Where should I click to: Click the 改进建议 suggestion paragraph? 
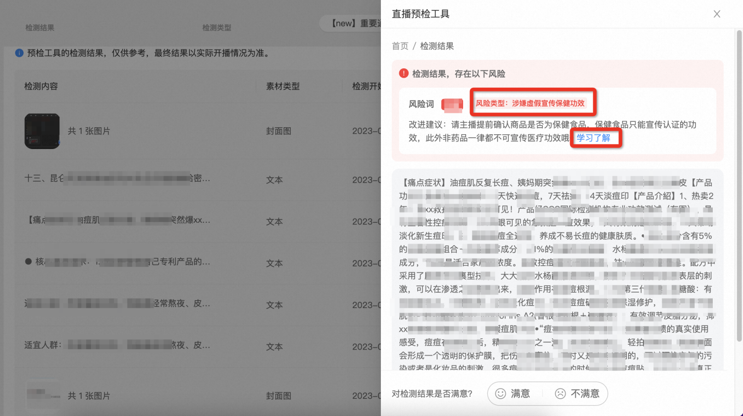553,131
